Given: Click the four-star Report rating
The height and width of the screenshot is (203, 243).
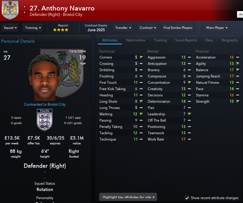Looking at the screenshot, I should tap(61, 30).
